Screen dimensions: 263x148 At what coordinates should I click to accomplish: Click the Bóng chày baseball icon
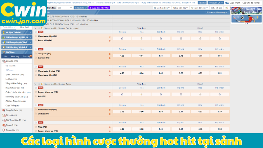click(x=4, y=130)
